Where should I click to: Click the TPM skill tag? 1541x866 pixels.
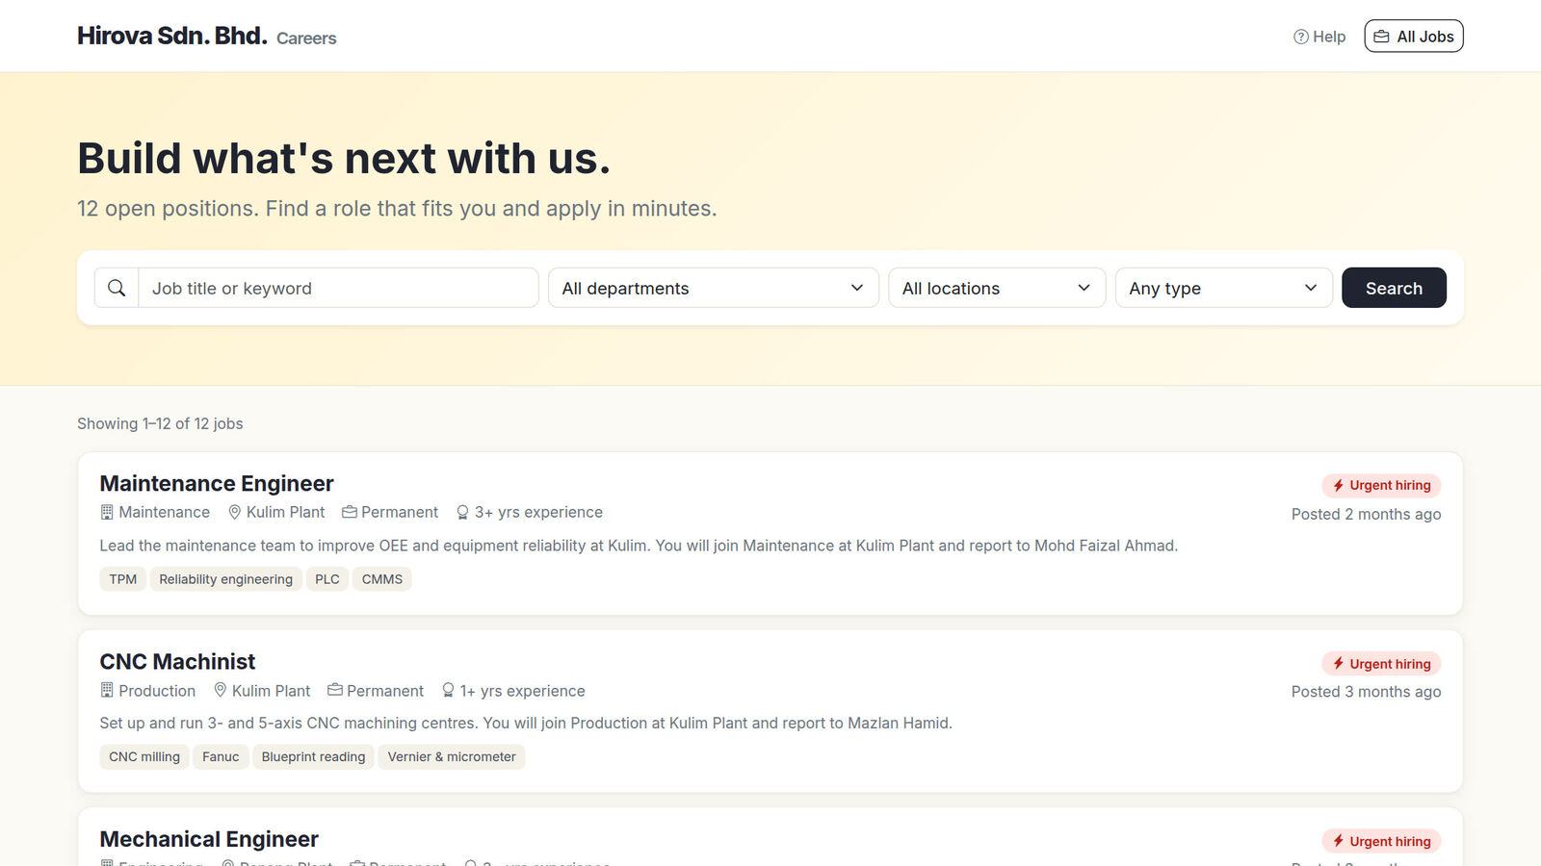(122, 579)
